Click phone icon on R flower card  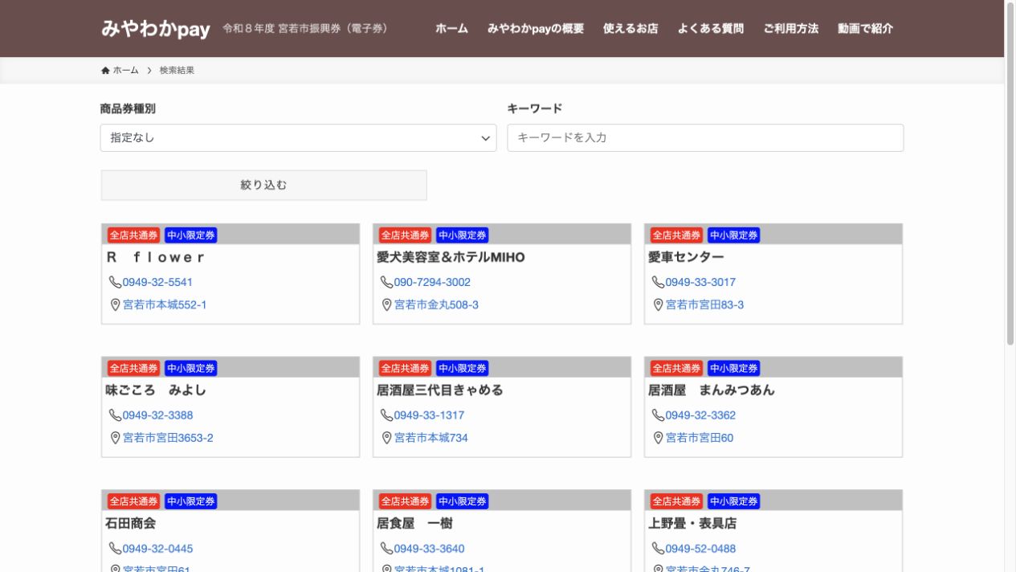pos(115,282)
